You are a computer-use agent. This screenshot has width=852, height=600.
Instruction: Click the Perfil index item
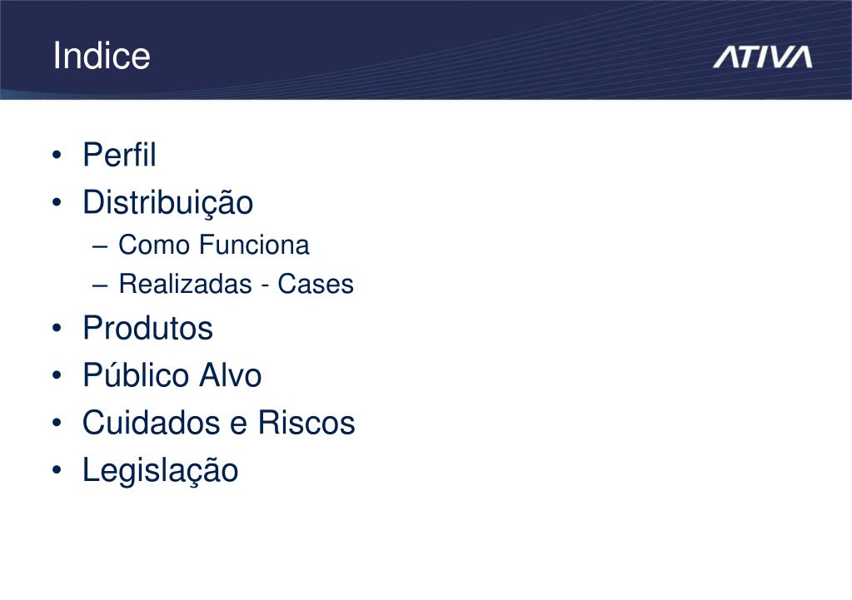point(120,155)
